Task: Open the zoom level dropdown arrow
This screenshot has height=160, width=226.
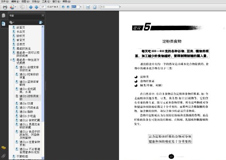Action: pos(81,7)
